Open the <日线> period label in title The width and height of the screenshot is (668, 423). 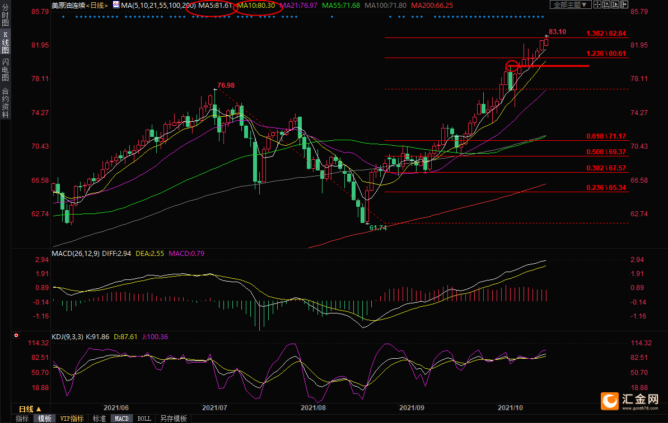coord(97,6)
